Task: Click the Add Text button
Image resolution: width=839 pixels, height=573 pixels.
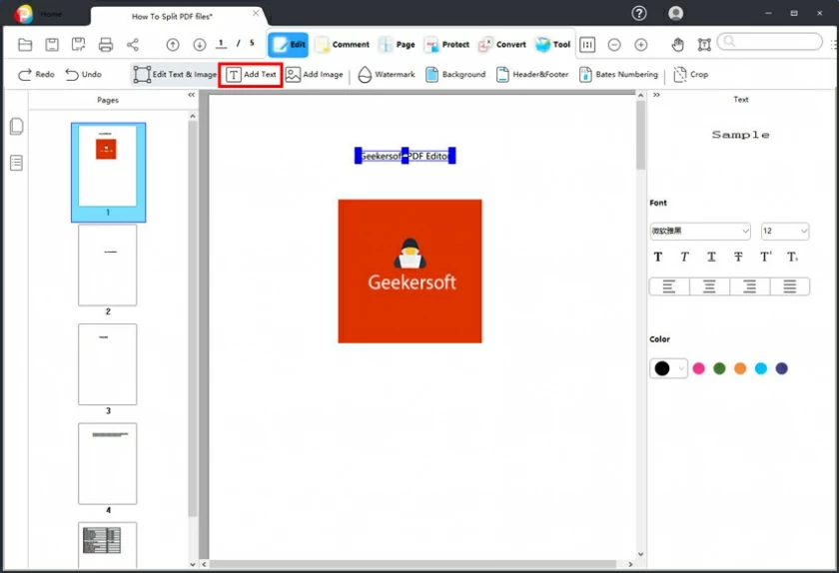Action: coord(251,75)
